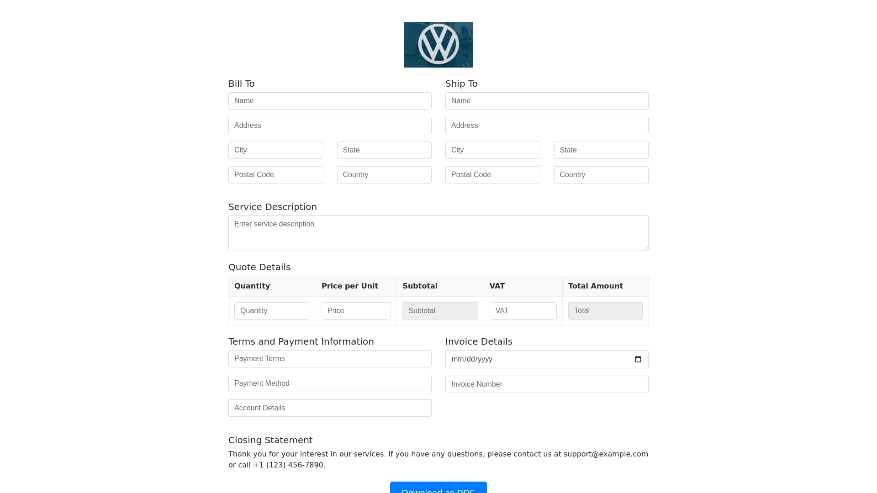Click the Payment Method field
Image resolution: width=877 pixels, height=493 pixels.
[330, 383]
